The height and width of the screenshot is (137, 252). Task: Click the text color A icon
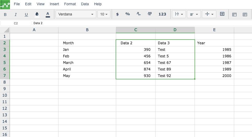click(x=48, y=14)
